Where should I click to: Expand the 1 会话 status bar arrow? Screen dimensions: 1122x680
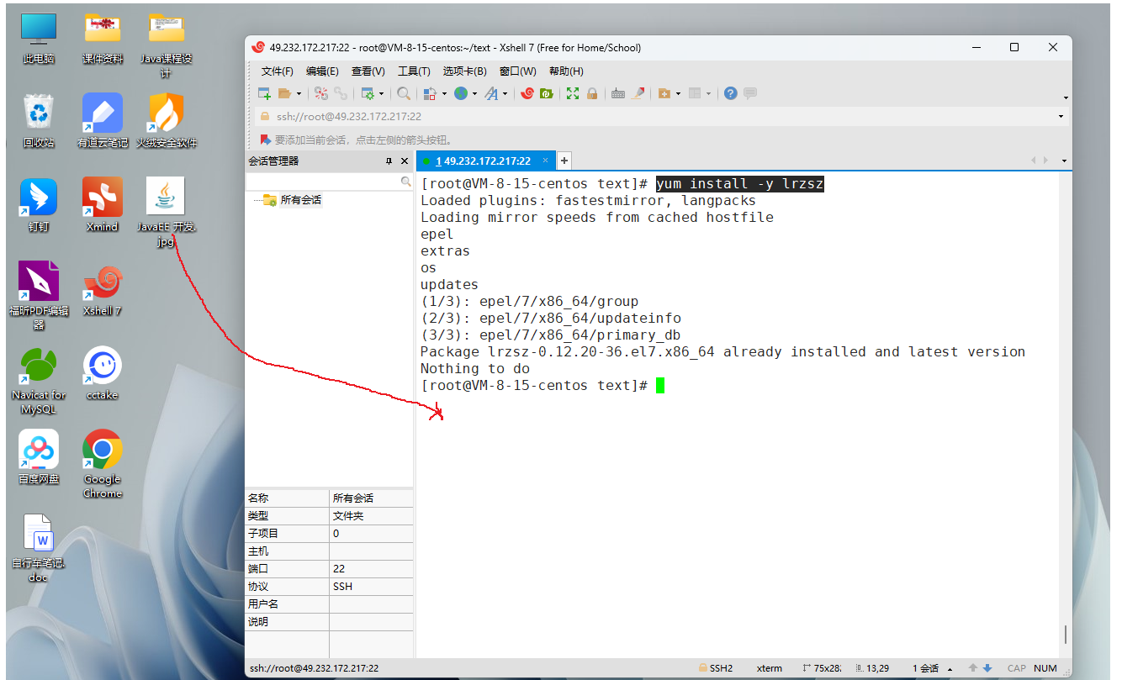(950, 669)
